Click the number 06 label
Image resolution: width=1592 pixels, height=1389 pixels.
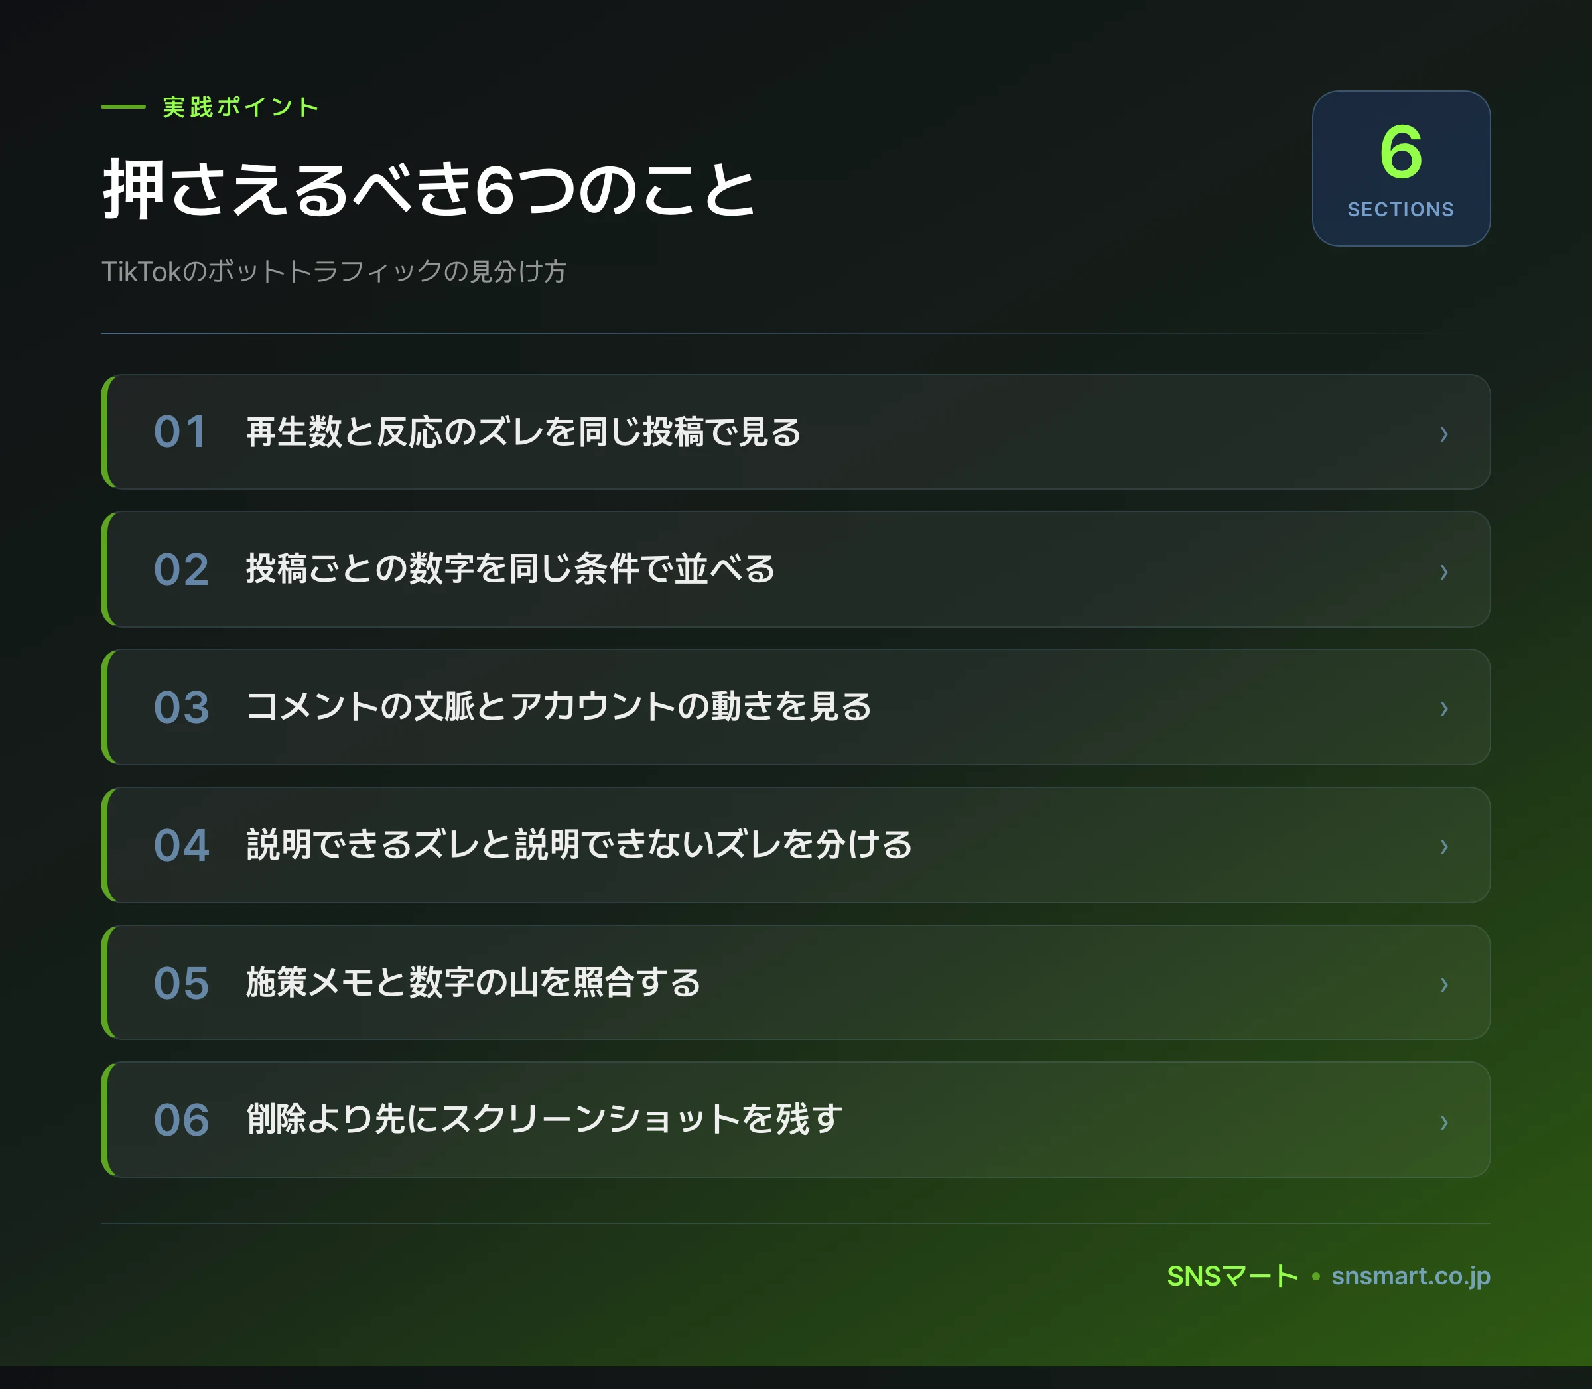pyautogui.click(x=181, y=1120)
